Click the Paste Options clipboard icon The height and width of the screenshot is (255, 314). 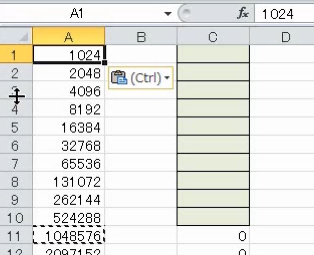point(119,78)
